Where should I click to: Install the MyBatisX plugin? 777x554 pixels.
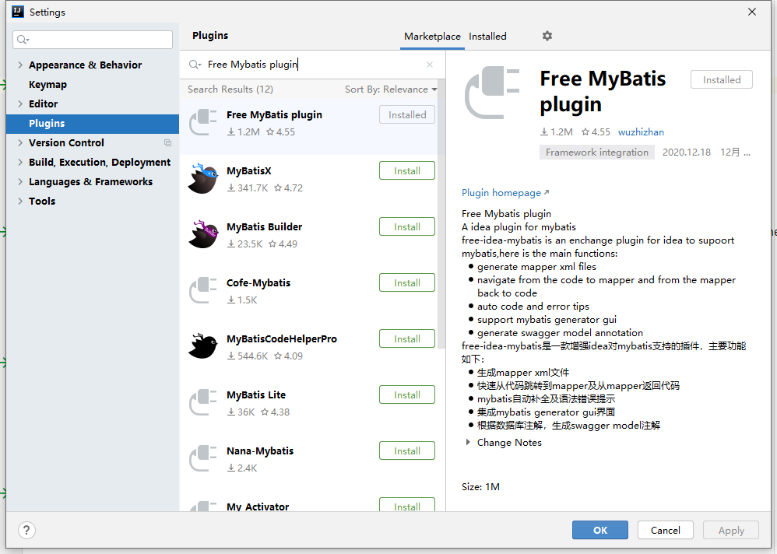[407, 171]
